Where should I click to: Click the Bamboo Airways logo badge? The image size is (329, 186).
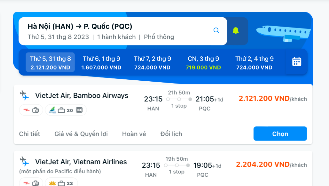[52, 110]
